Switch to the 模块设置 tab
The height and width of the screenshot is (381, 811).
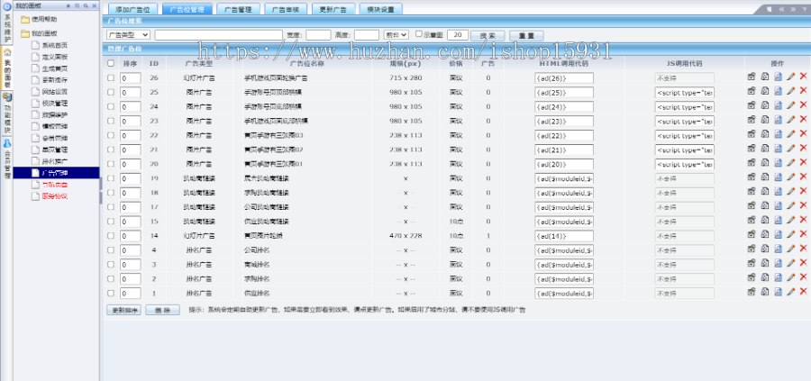coord(380,9)
